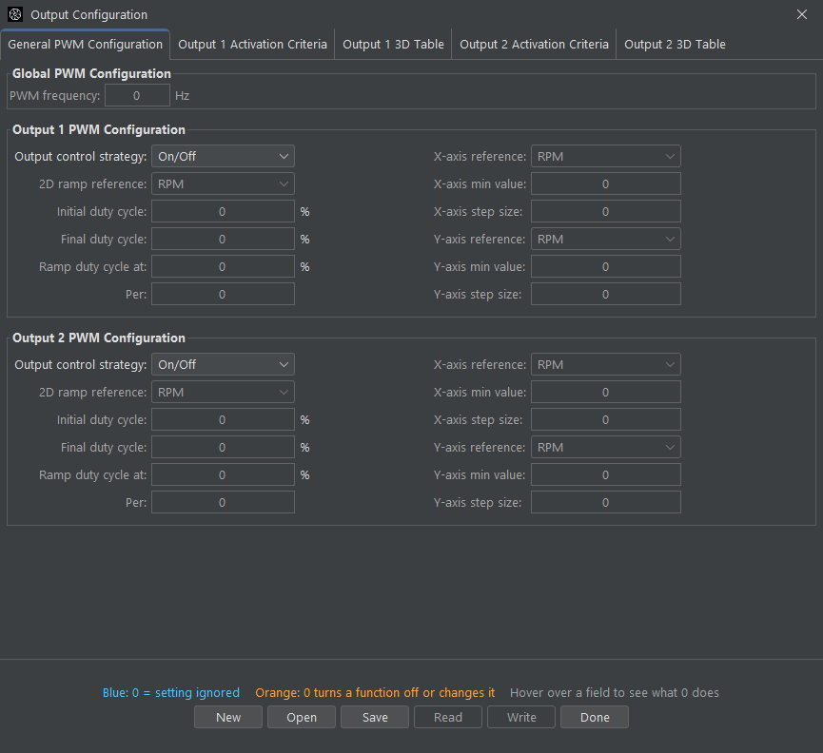This screenshot has height=753, width=823.
Task: Click the New button
Action: point(228,717)
